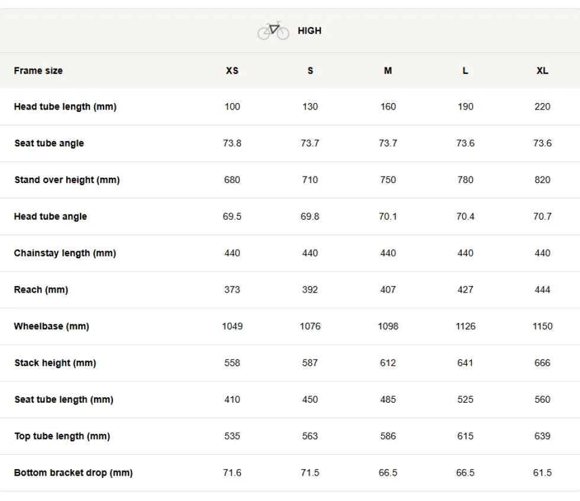Click the Stand over height row label
Screen dimensions: 580x501
point(67,180)
